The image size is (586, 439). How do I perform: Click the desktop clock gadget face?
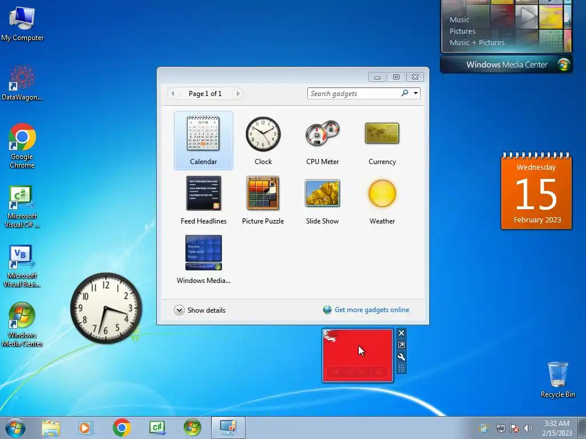click(106, 308)
